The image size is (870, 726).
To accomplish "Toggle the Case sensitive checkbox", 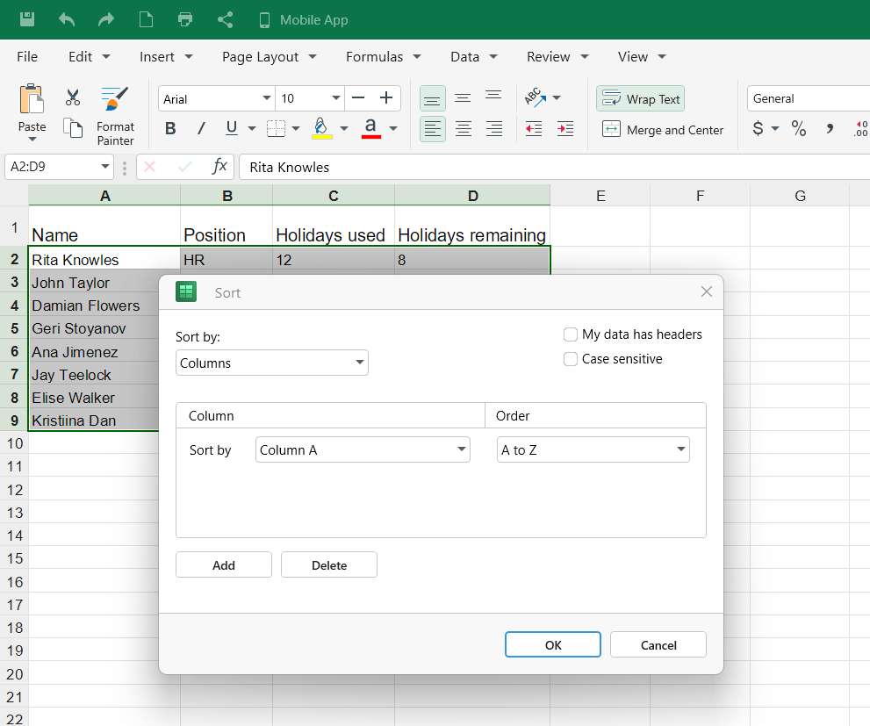I will click(571, 359).
